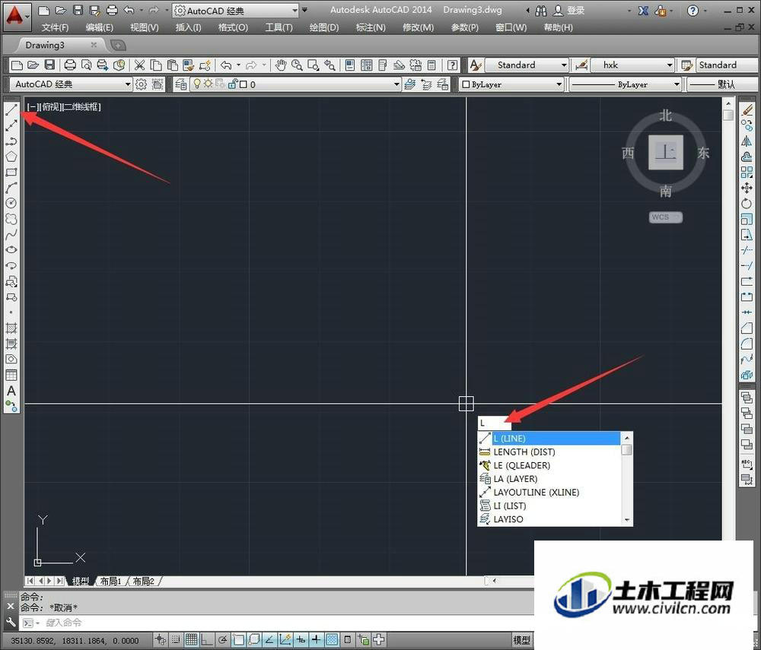Click the Cut scissors icon

pyautogui.click(x=140, y=65)
